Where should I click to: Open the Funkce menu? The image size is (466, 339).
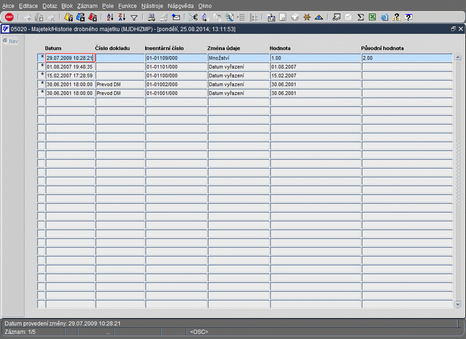tap(128, 6)
